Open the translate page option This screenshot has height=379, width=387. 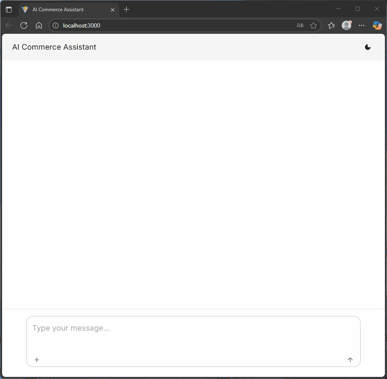[300, 25]
